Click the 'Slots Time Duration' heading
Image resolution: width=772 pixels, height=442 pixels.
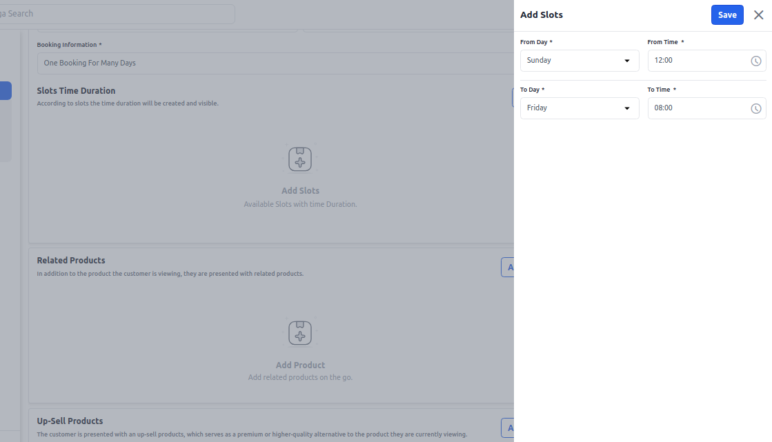tap(76, 91)
